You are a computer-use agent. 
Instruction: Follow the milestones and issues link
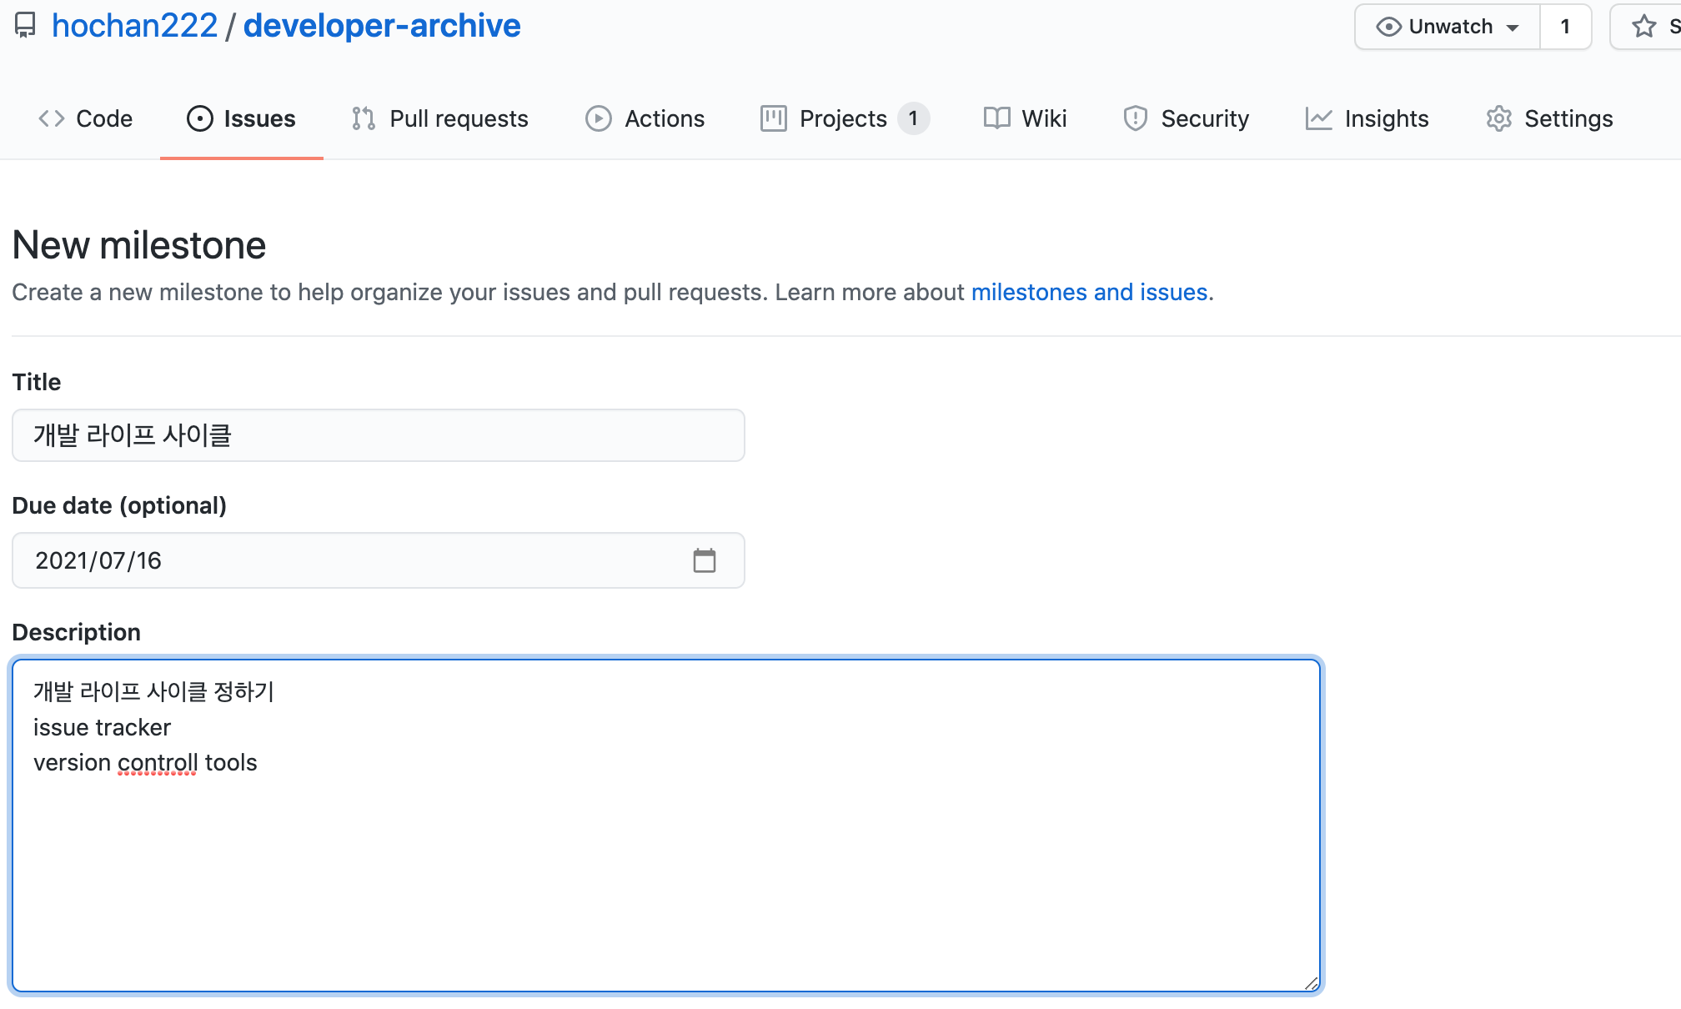(1089, 292)
